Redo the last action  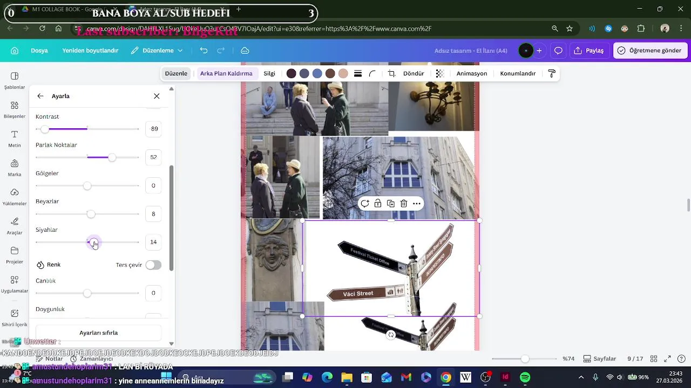click(221, 51)
